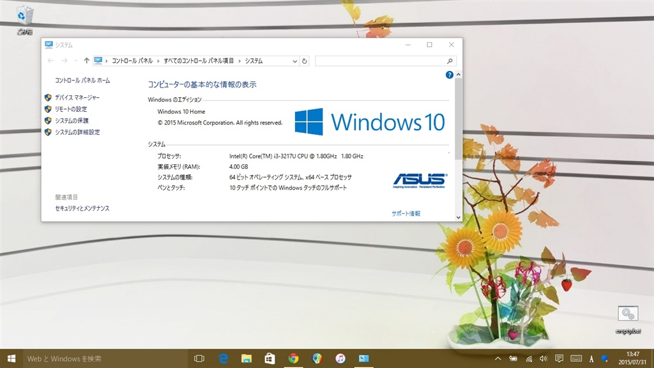
Task: Open Task View on taskbar
Action: pos(199,358)
